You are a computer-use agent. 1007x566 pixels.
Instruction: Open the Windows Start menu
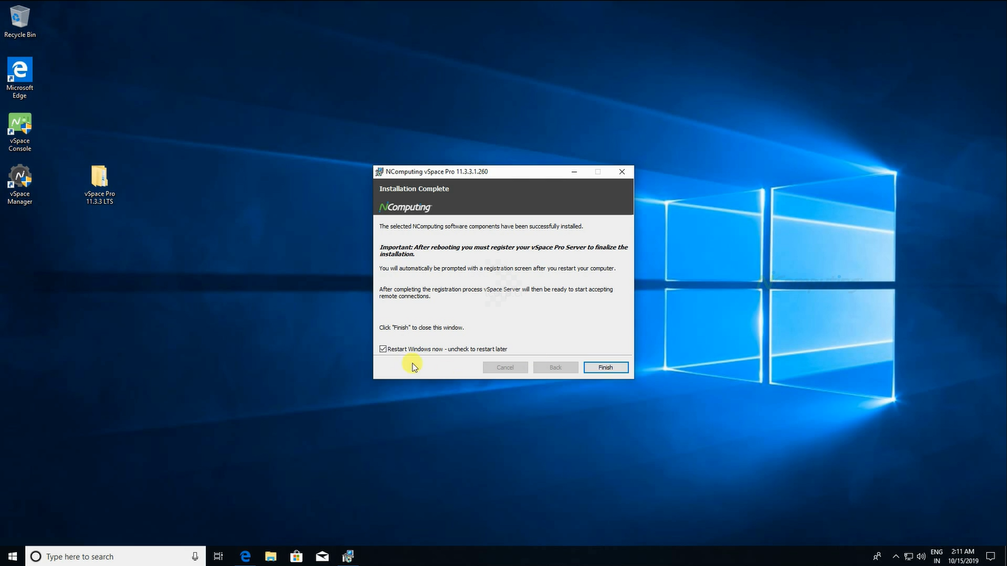[13, 556]
